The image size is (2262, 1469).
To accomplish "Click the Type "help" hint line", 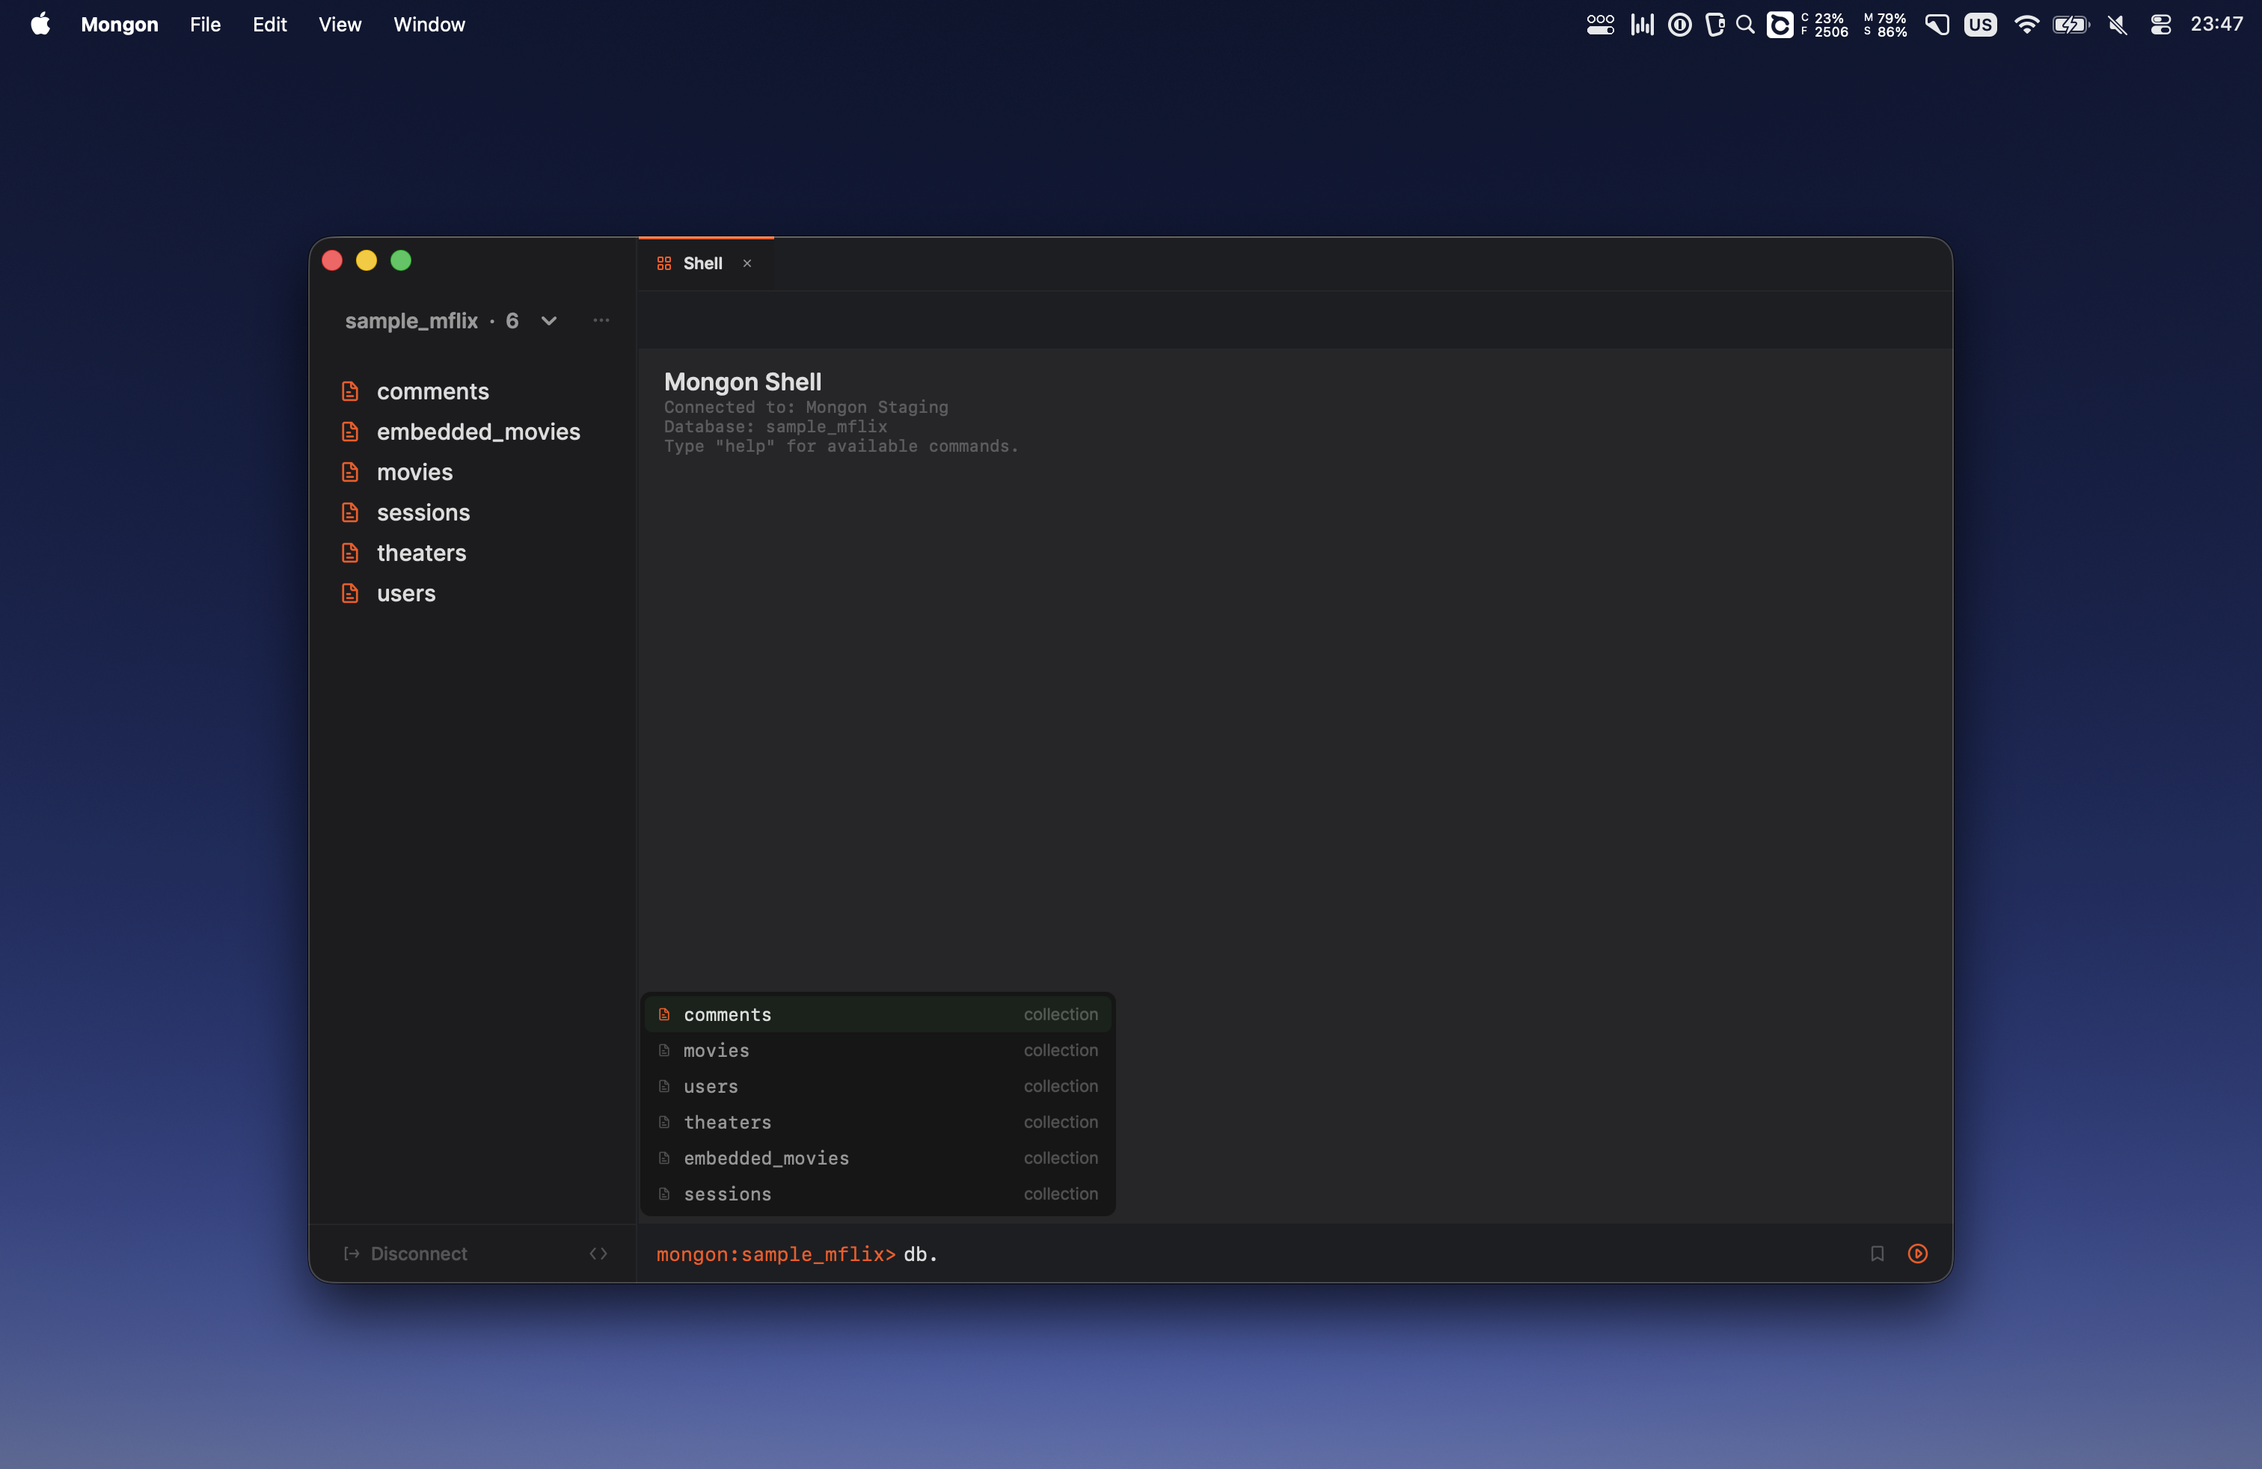I will coord(841,447).
